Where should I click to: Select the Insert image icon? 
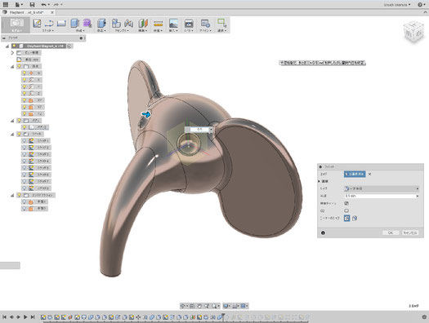click(x=173, y=23)
